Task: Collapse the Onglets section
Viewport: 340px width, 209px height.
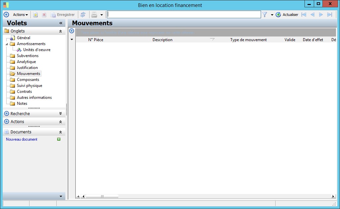Action: (60, 31)
